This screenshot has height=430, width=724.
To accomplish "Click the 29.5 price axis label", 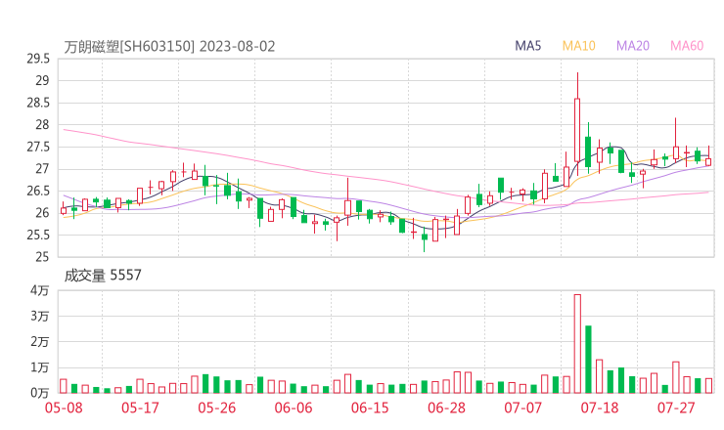I will pos(38,59).
